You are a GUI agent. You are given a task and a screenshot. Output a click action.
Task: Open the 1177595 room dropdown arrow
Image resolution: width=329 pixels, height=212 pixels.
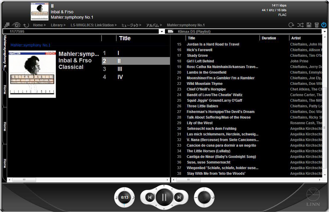point(162,31)
